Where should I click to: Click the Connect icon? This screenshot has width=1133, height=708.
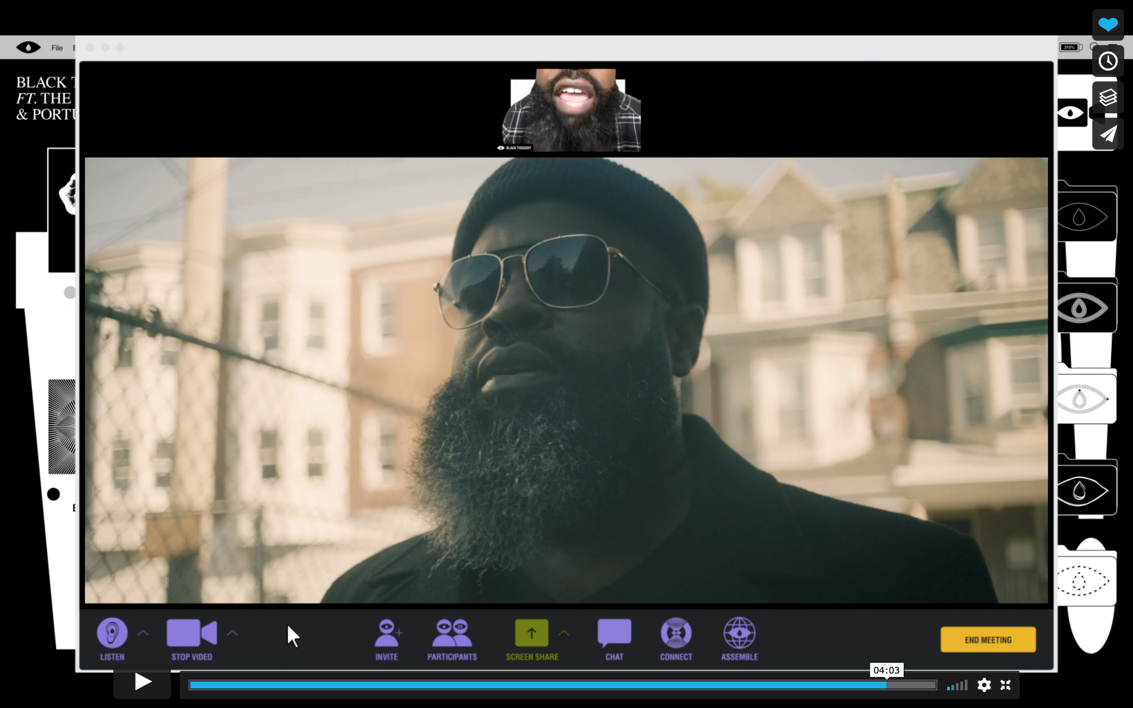tap(676, 634)
